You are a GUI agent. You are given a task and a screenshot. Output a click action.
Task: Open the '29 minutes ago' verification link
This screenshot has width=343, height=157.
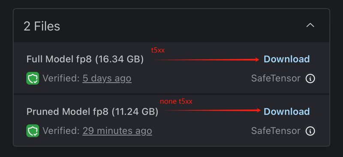pyautogui.click(x=117, y=131)
